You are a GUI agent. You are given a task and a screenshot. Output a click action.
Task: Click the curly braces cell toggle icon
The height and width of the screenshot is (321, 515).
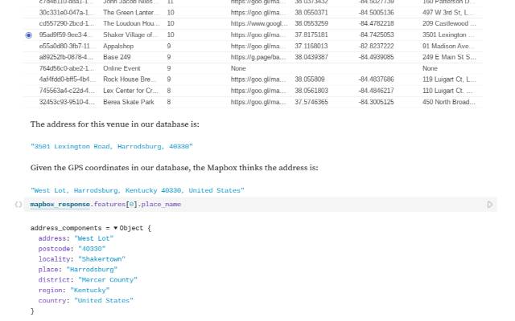coord(19,205)
